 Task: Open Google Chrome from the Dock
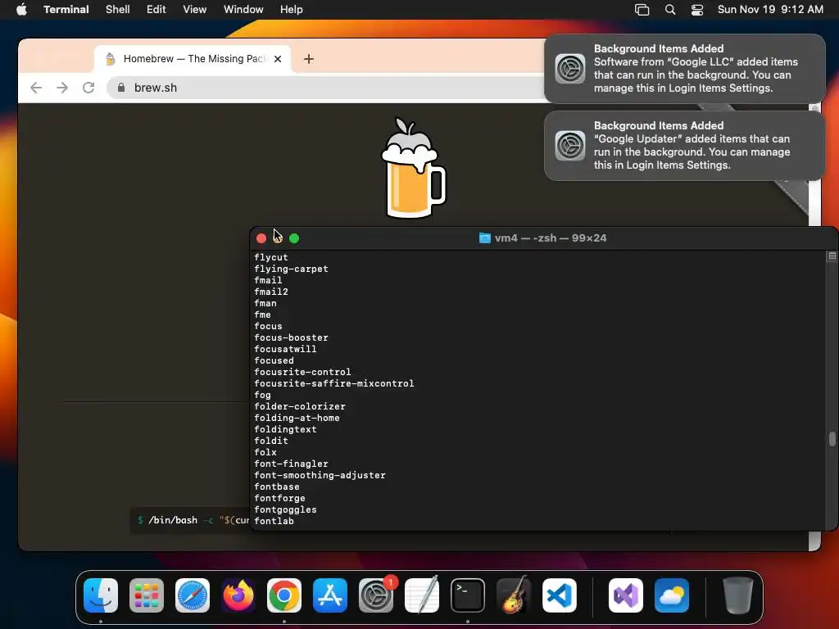click(x=284, y=595)
